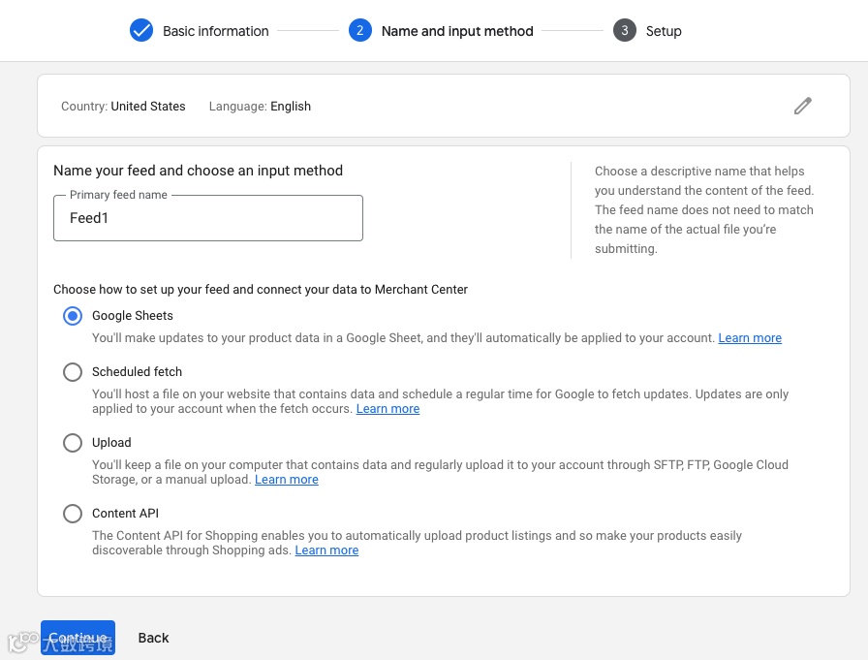
Task: Click the step 3 Setup circle icon
Action: tap(625, 31)
